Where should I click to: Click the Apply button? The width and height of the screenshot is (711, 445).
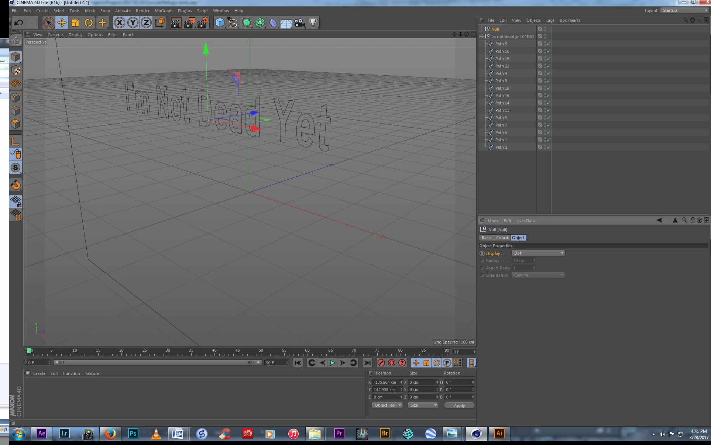tap(459, 406)
